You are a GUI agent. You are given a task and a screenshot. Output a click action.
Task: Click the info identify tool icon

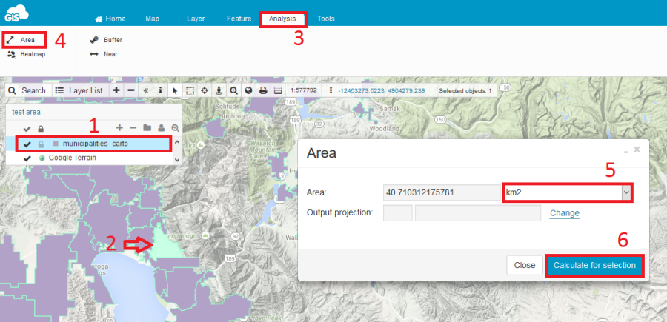click(x=160, y=90)
